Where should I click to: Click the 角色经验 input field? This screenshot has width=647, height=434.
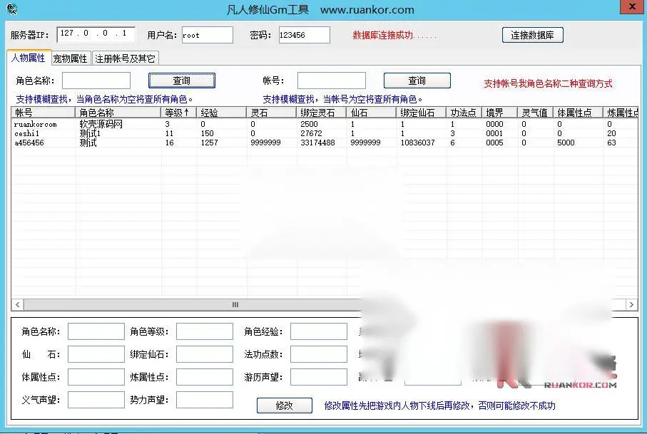click(319, 331)
